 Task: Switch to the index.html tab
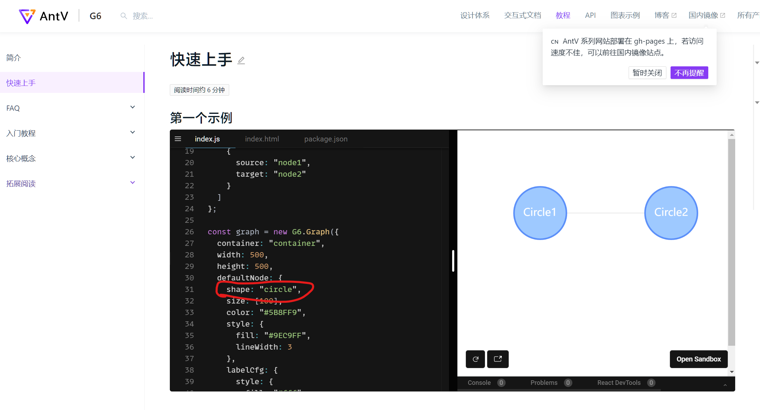tap(262, 139)
